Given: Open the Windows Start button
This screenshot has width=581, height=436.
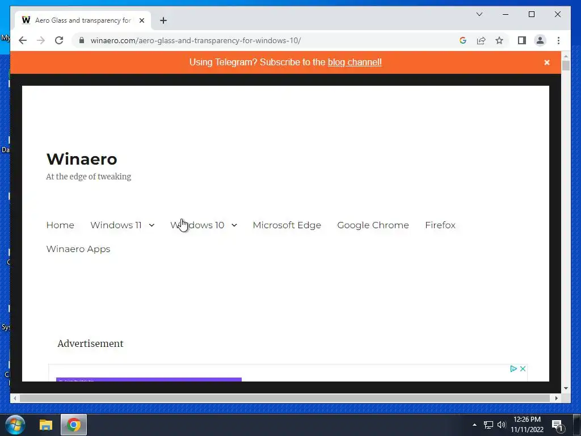Looking at the screenshot, I should tap(15, 425).
